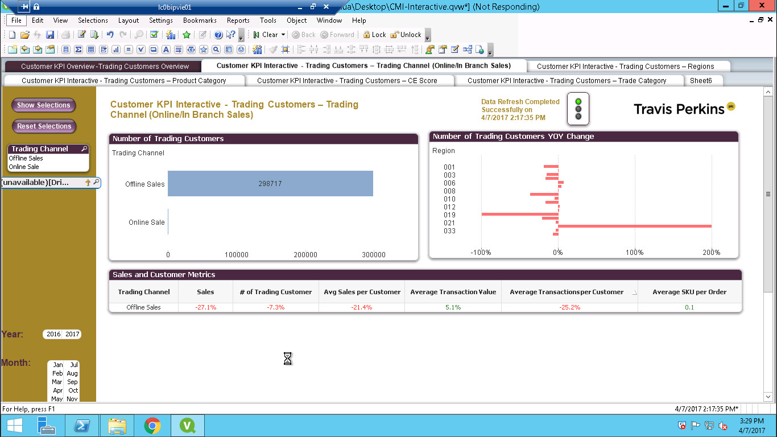Click sort indicator on Average Transactions per Customer column

(x=634, y=292)
